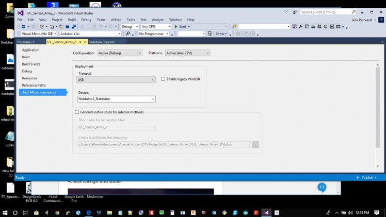Viewport: 386px width, 217px height.
Task: Click the Save floppy disk icon
Action: pyautogui.click(x=68, y=26)
